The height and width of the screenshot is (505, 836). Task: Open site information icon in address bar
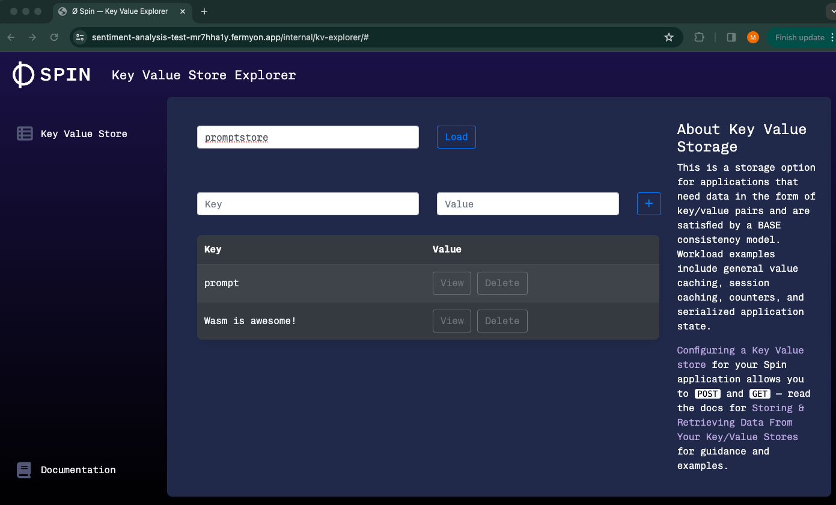click(x=80, y=37)
